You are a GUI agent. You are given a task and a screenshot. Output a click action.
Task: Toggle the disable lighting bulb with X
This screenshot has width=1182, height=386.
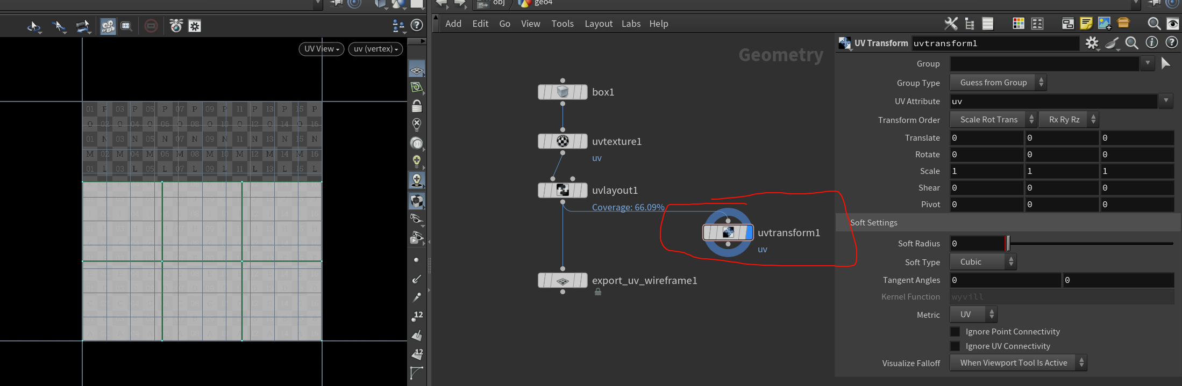pyautogui.click(x=417, y=125)
